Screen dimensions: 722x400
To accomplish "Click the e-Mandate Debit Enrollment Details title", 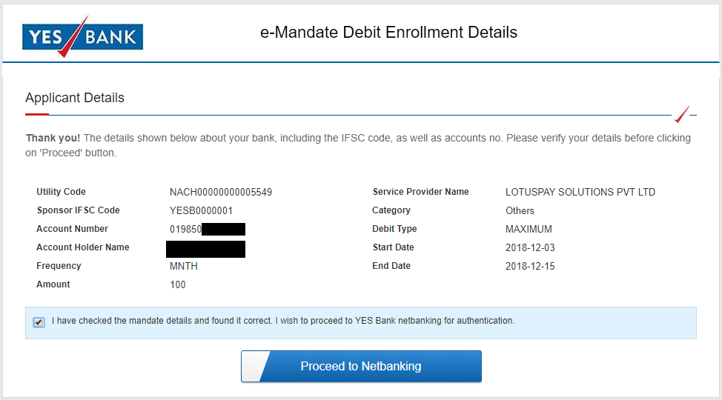I will (x=388, y=33).
